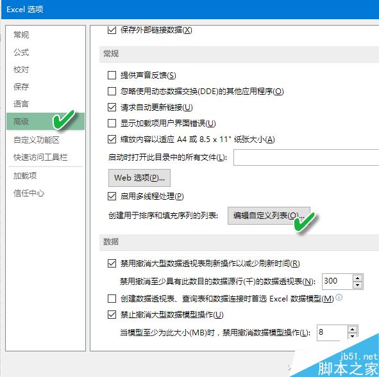Enable 忽略使用动态数据交换(DDE) checkbox
The height and width of the screenshot is (377, 379).
112,91
